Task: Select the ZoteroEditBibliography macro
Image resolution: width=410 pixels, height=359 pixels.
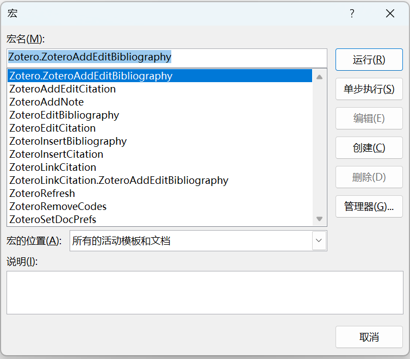Action: [160, 115]
